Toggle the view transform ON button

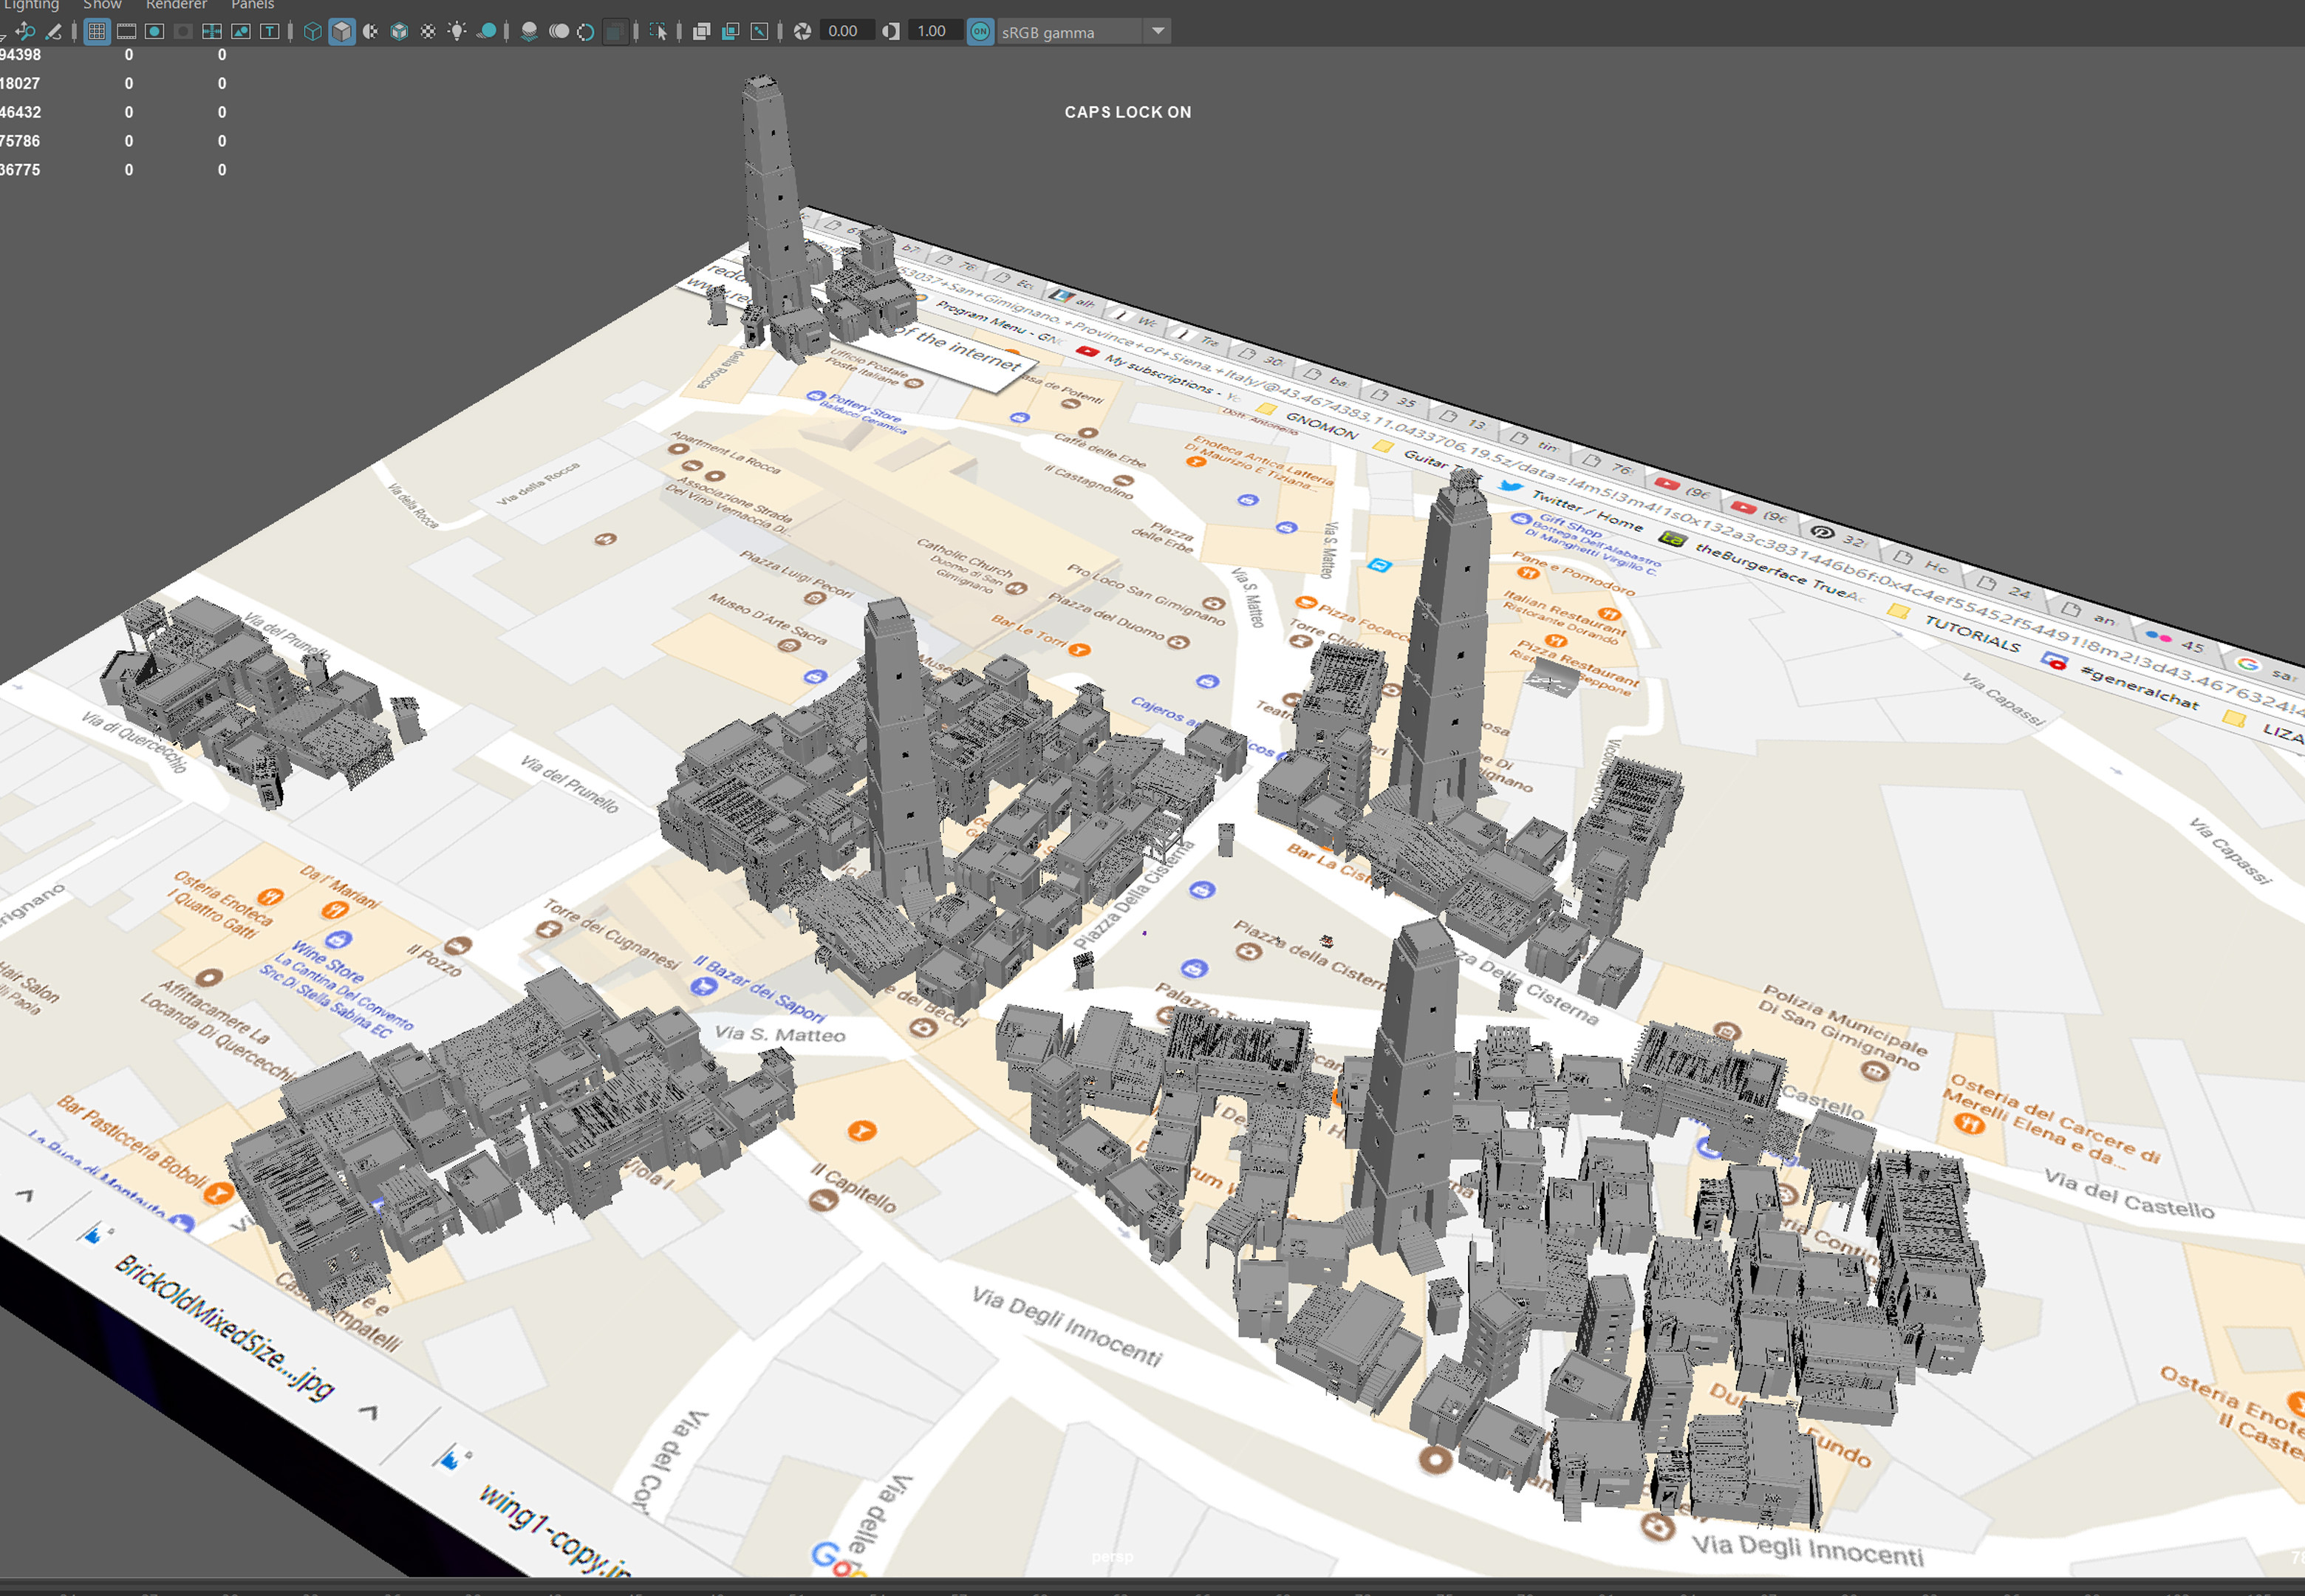980,32
